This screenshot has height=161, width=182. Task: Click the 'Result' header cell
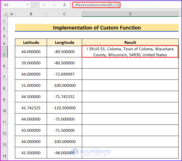(130, 42)
